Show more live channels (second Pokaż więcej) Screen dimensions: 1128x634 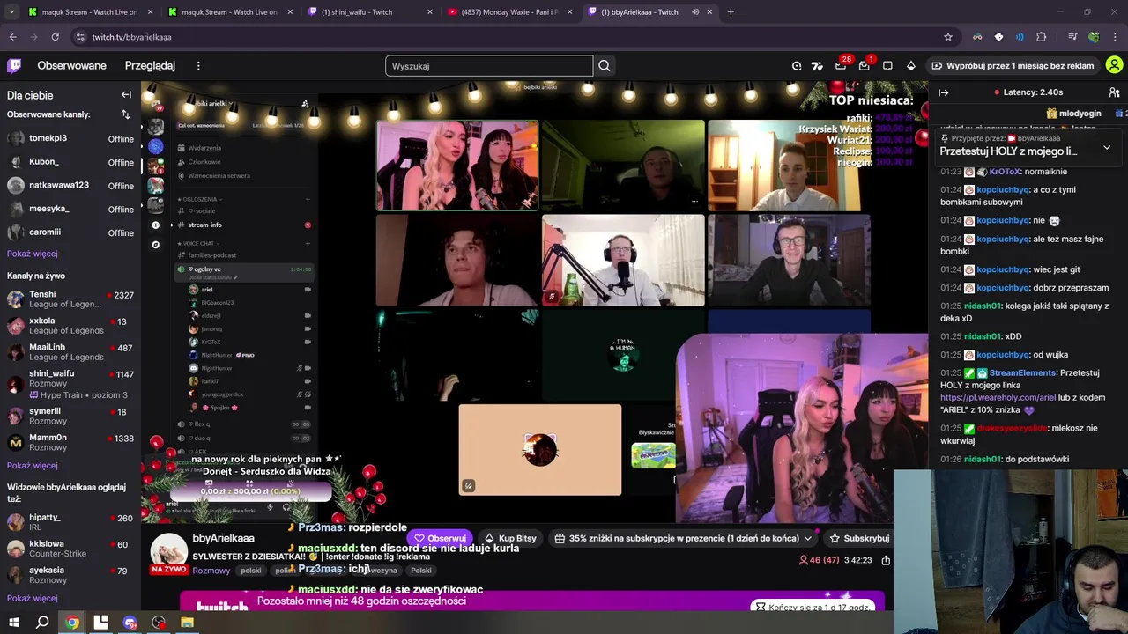click(33, 466)
